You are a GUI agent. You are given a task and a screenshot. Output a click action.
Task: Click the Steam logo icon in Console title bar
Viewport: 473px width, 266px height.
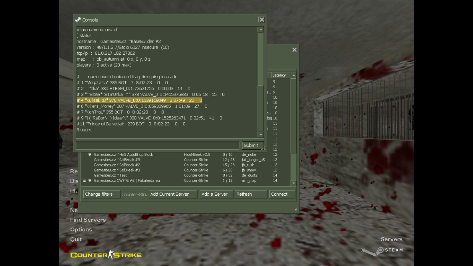pos(78,20)
